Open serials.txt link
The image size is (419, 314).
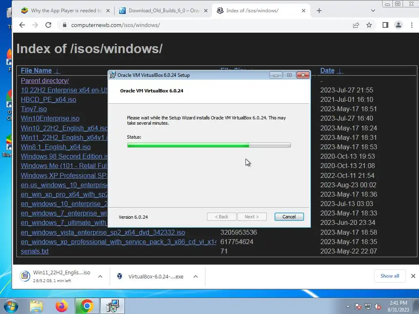tap(35, 251)
